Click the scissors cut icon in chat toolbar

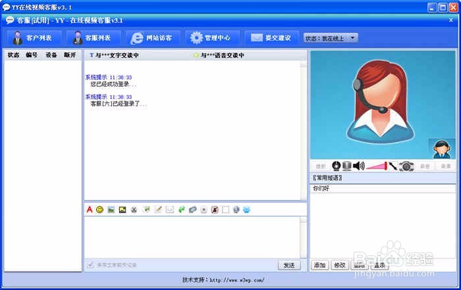click(134, 210)
